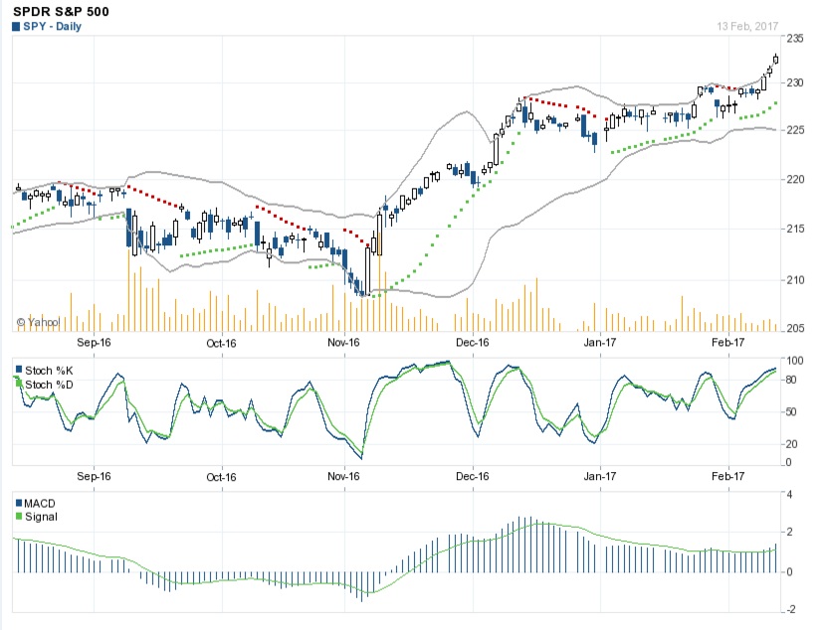The image size is (825, 630).
Task: Click the -2 label on MACD axis
Action: pos(790,609)
